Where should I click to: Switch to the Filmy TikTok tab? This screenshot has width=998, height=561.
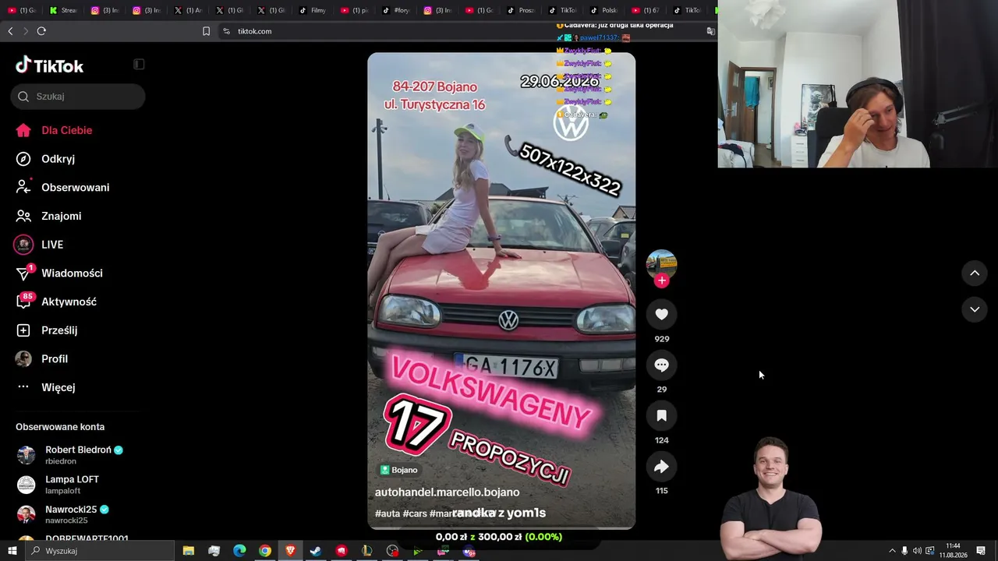click(313, 10)
